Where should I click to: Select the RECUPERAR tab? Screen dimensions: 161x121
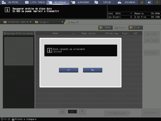coord(58,2)
